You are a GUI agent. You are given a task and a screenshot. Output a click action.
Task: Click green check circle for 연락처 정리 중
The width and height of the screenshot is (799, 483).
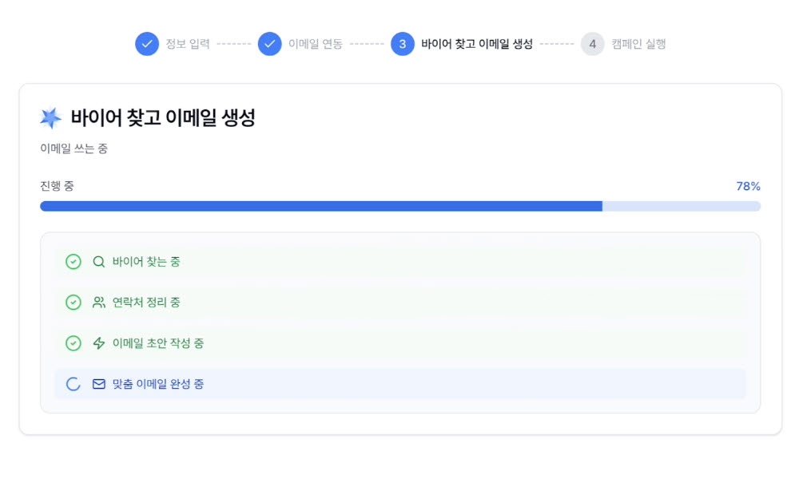(73, 302)
